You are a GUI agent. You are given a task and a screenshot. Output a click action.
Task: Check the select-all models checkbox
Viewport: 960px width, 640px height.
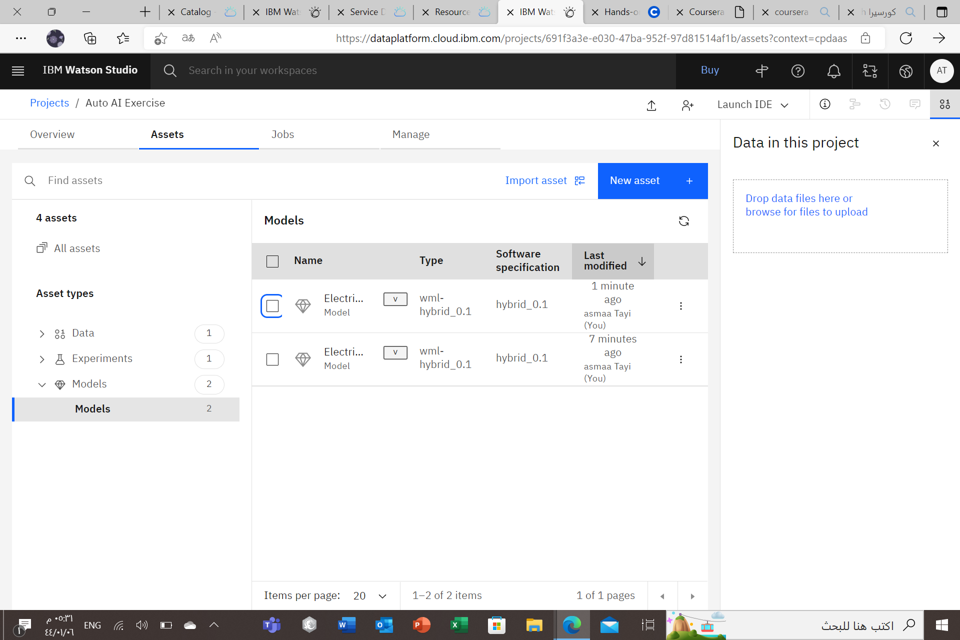[272, 261]
